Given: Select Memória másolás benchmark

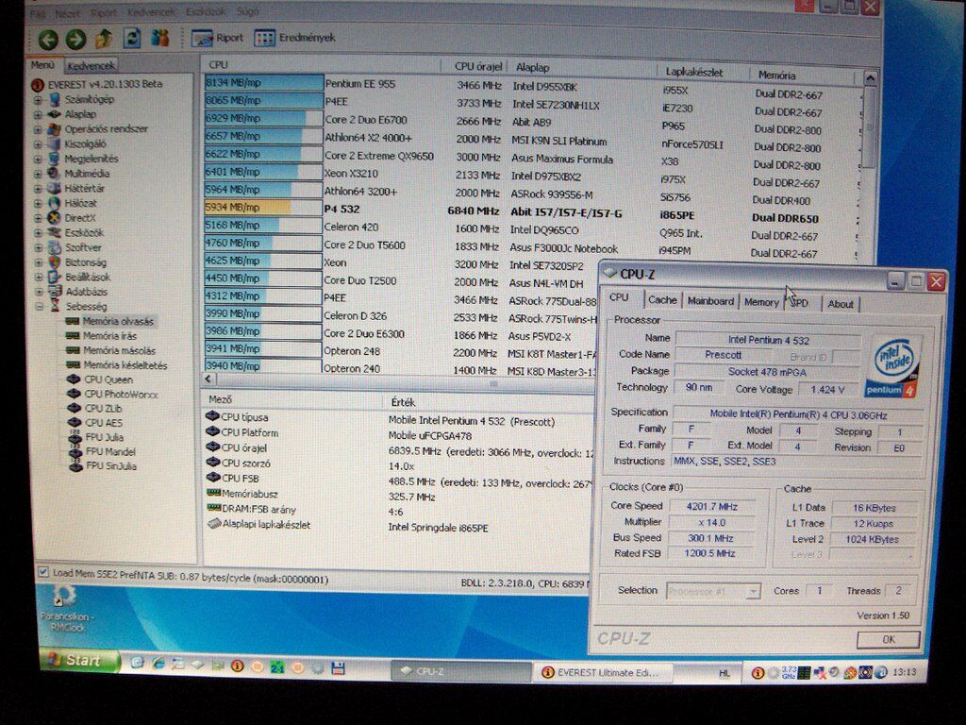Looking at the screenshot, I should 119,351.
